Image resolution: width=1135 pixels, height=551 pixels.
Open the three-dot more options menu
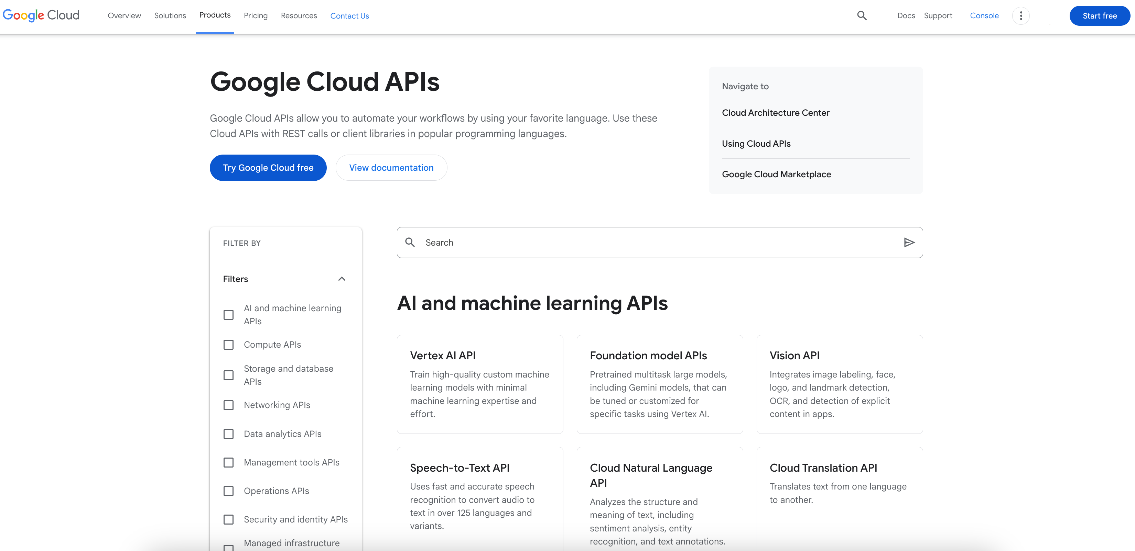click(x=1021, y=16)
